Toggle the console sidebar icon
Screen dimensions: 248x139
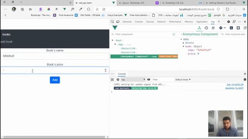[112, 80]
